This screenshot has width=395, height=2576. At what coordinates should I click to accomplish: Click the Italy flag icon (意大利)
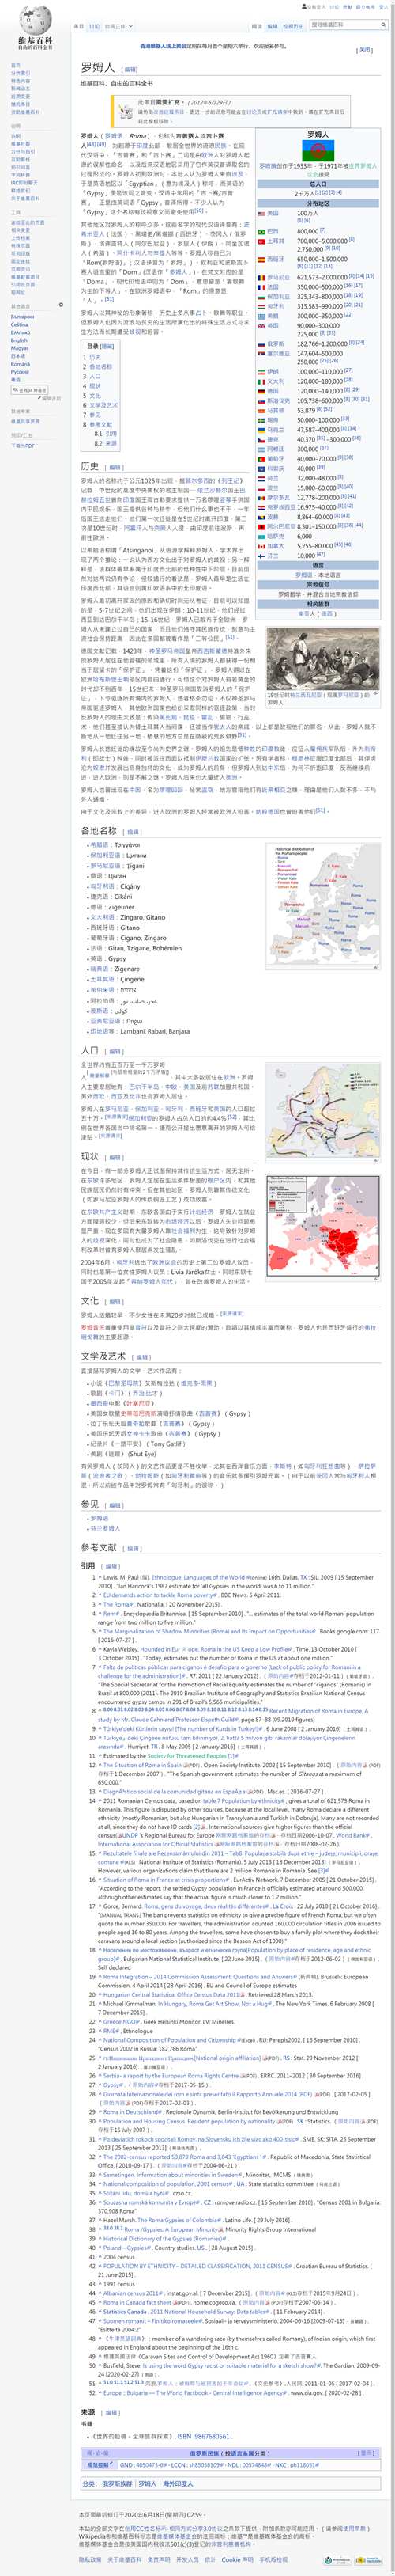[262, 382]
